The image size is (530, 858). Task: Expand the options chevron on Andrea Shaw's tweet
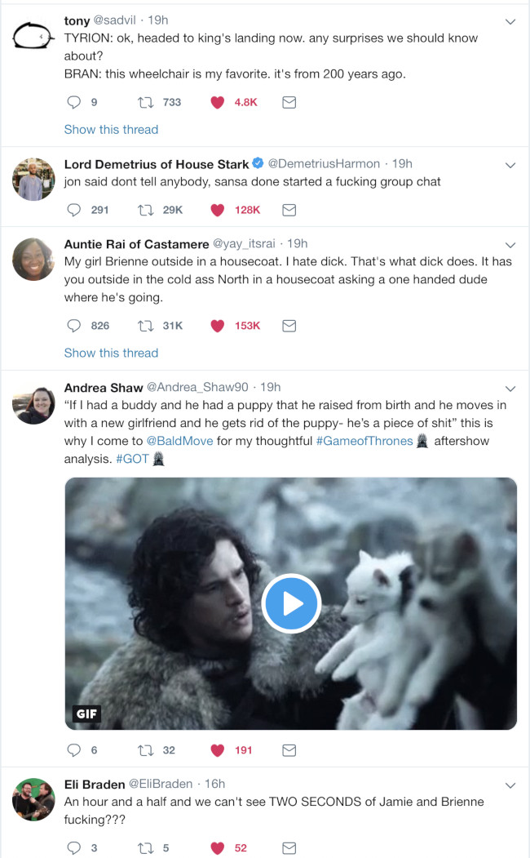pos(510,388)
